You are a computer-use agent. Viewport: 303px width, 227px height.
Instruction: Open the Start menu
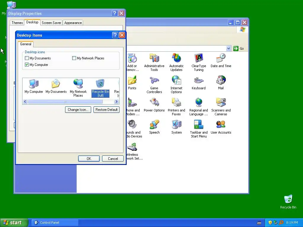point(14,223)
